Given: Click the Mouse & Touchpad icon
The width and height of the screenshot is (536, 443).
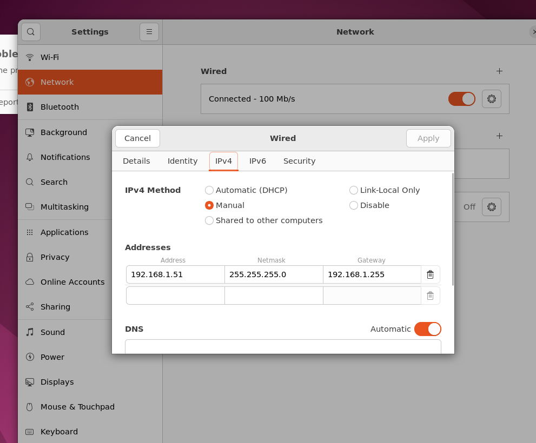Looking at the screenshot, I should pyautogui.click(x=30, y=407).
